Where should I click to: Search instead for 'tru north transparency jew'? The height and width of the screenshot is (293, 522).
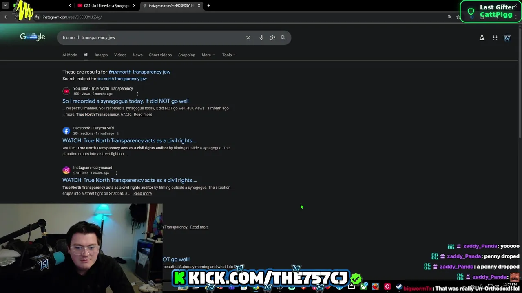click(x=122, y=79)
